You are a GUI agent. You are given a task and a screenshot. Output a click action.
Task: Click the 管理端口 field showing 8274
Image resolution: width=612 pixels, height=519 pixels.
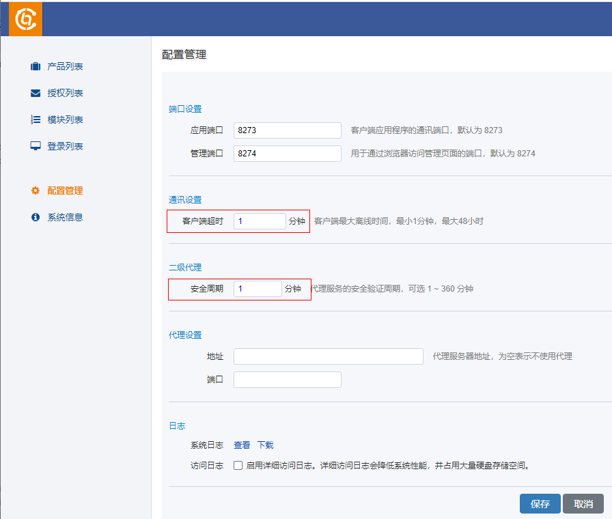click(287, 154)
